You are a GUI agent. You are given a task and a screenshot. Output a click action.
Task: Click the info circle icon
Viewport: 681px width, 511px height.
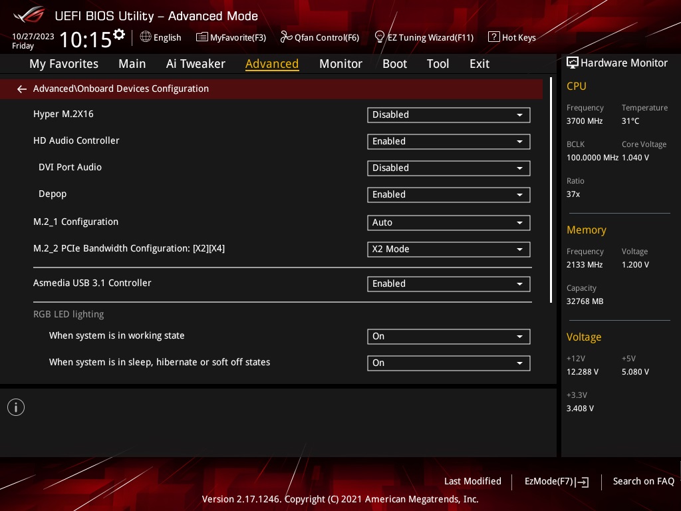click(x=16, y=407)
